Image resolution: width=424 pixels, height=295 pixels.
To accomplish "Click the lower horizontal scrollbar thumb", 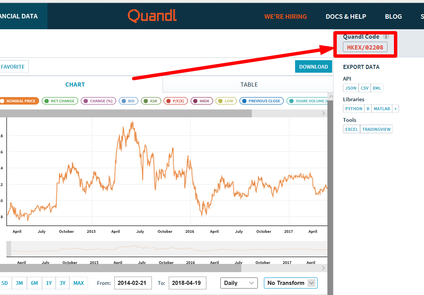I will pyautogui.click(x=121, y=268).
